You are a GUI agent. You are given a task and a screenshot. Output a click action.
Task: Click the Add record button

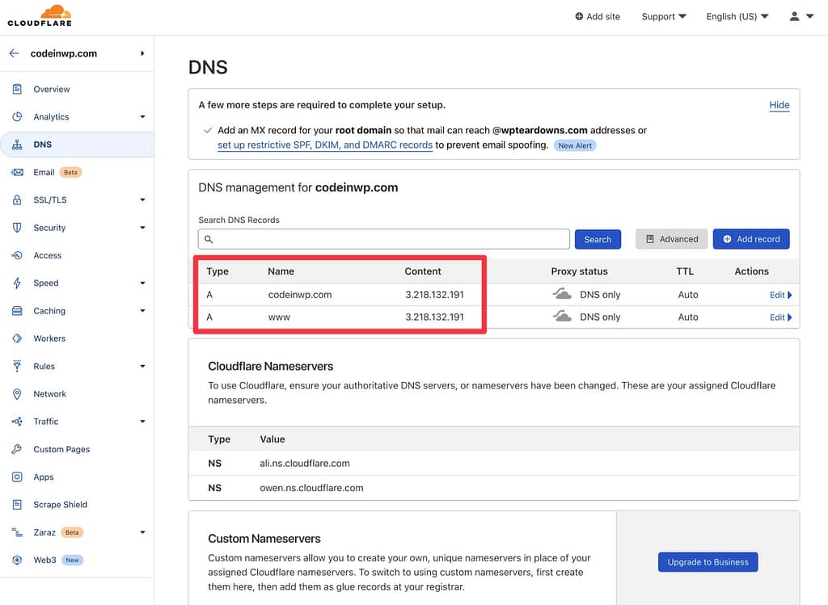click(751, 238)
